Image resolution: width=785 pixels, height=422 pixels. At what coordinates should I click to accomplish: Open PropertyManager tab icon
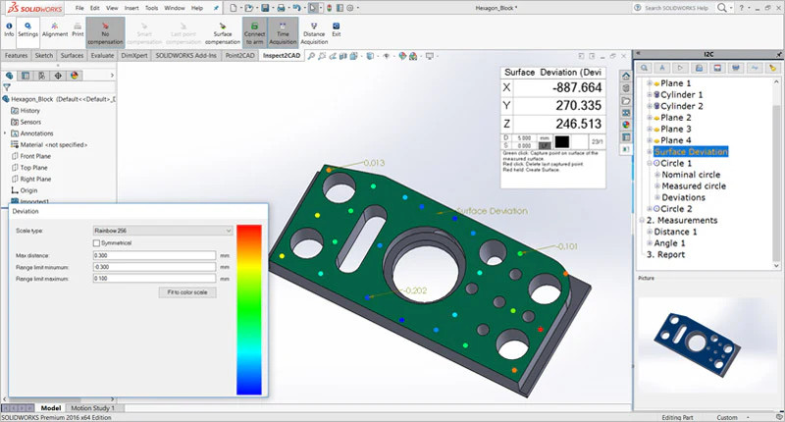26,76
